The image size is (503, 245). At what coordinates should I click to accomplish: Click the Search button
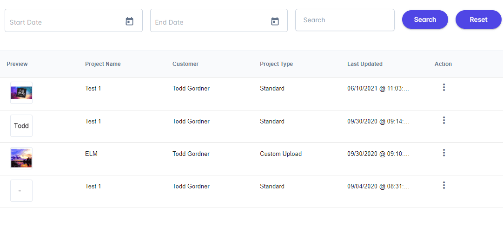coord(425,19)
